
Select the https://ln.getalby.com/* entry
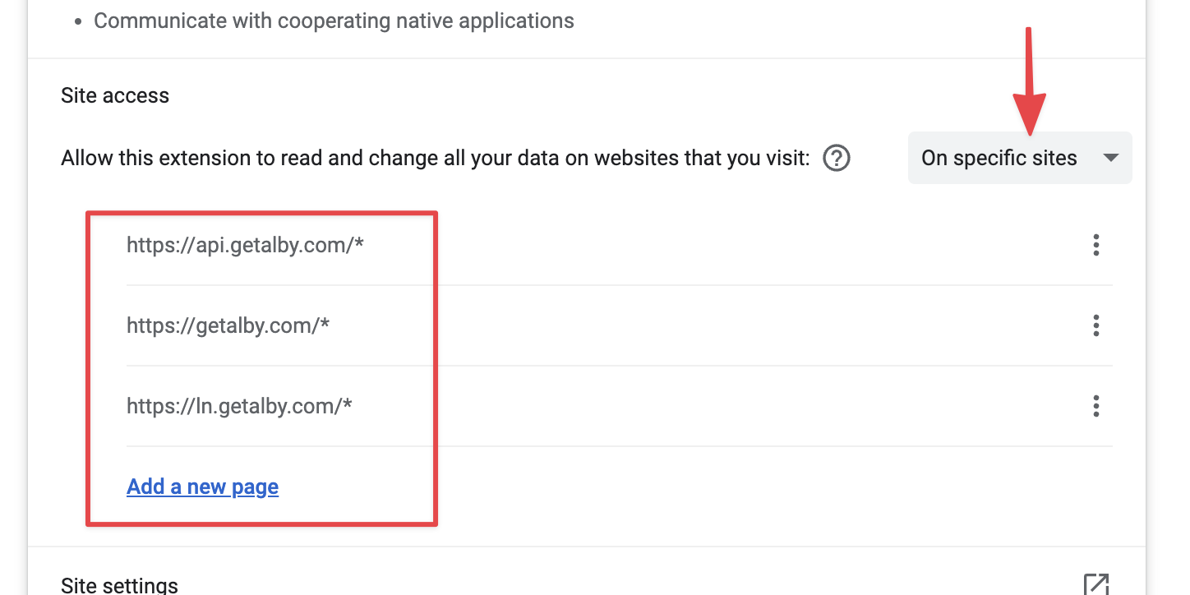coord(239,406)
